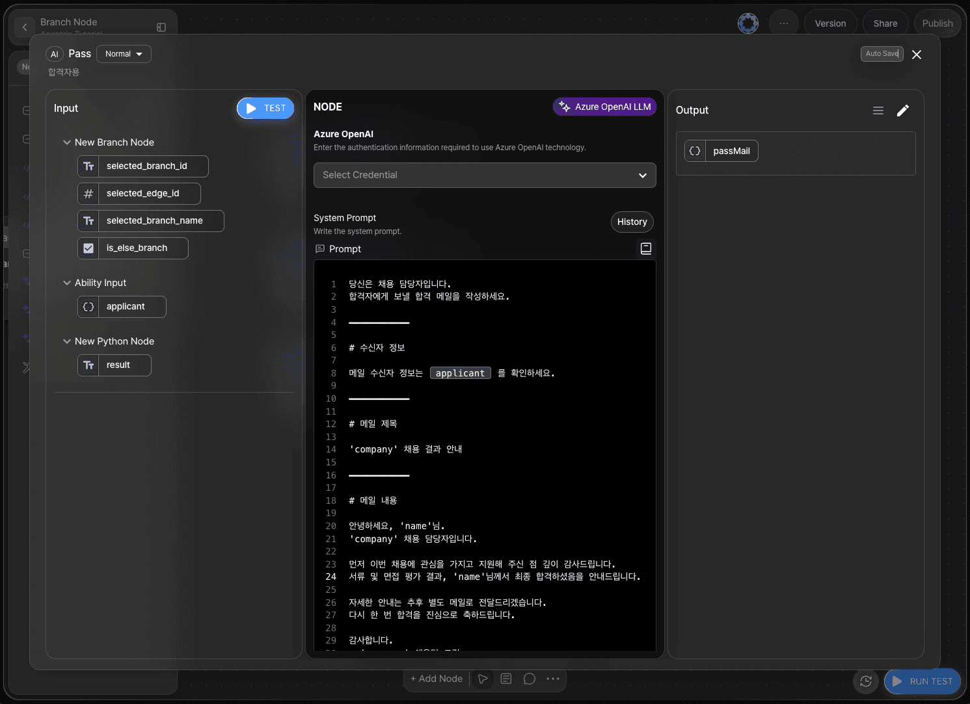Screen dimensions: 970x704
Task: Click the text type icon of result
Action: point(88,365)
